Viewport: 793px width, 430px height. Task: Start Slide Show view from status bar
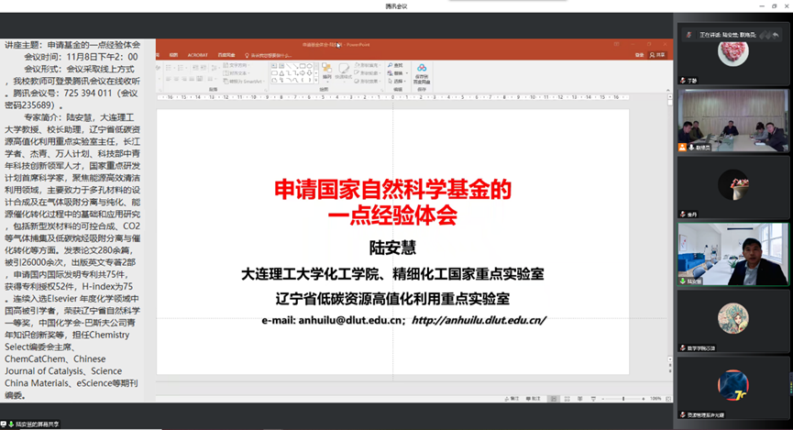pyautogui.click(x=593, y=399)
